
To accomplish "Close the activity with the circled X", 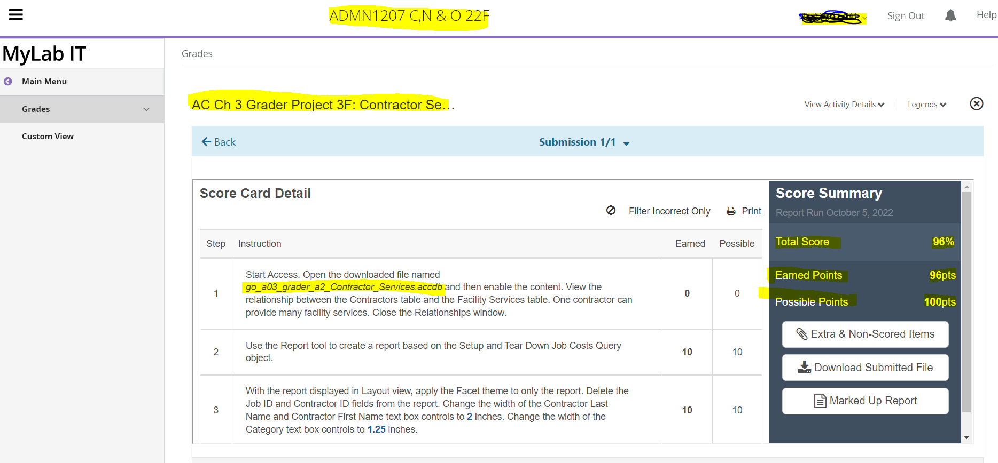I will tap(977, 103).
